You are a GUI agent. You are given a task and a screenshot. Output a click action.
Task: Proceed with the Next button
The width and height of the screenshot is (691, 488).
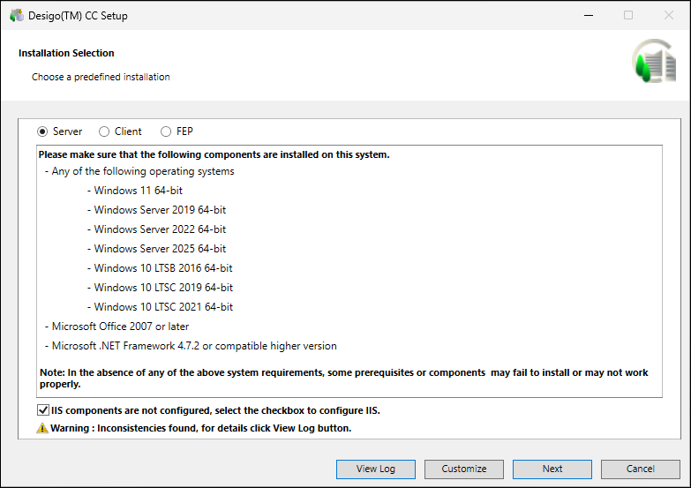coord(552,469)
